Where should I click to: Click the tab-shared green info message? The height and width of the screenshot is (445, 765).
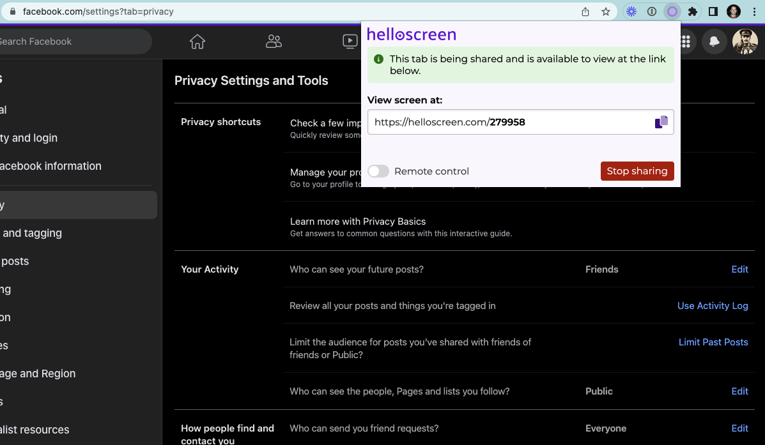pos(520,65)
